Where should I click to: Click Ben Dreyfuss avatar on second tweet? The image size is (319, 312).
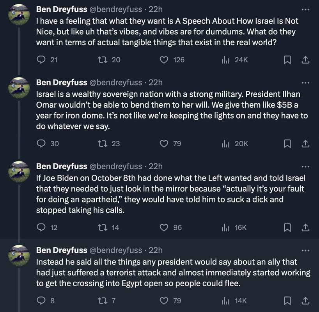point(19,87)
